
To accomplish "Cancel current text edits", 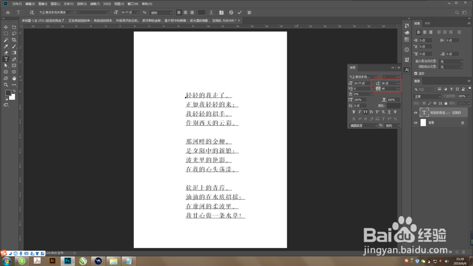I will point(231,12).
